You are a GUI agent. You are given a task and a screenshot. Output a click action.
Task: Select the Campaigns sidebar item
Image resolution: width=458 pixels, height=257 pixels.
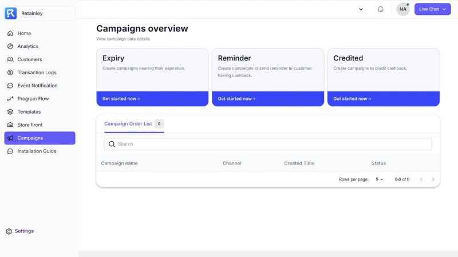[x=40, y=138]
